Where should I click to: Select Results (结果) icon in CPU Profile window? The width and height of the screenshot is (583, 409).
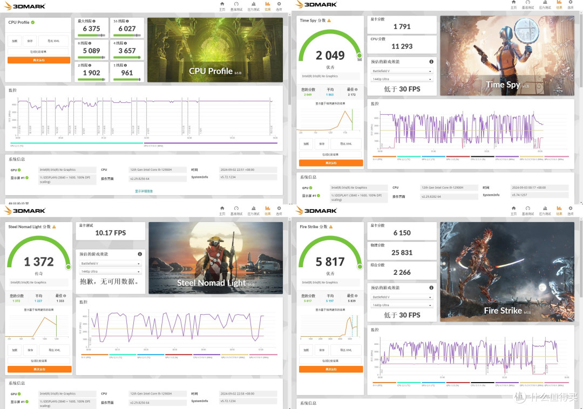[x=268, y=5]
